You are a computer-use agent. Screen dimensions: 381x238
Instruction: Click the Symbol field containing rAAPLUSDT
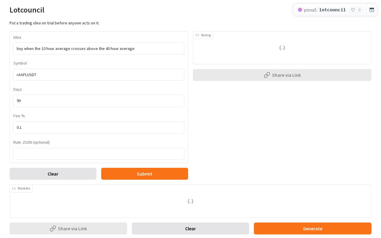[99, 75]
